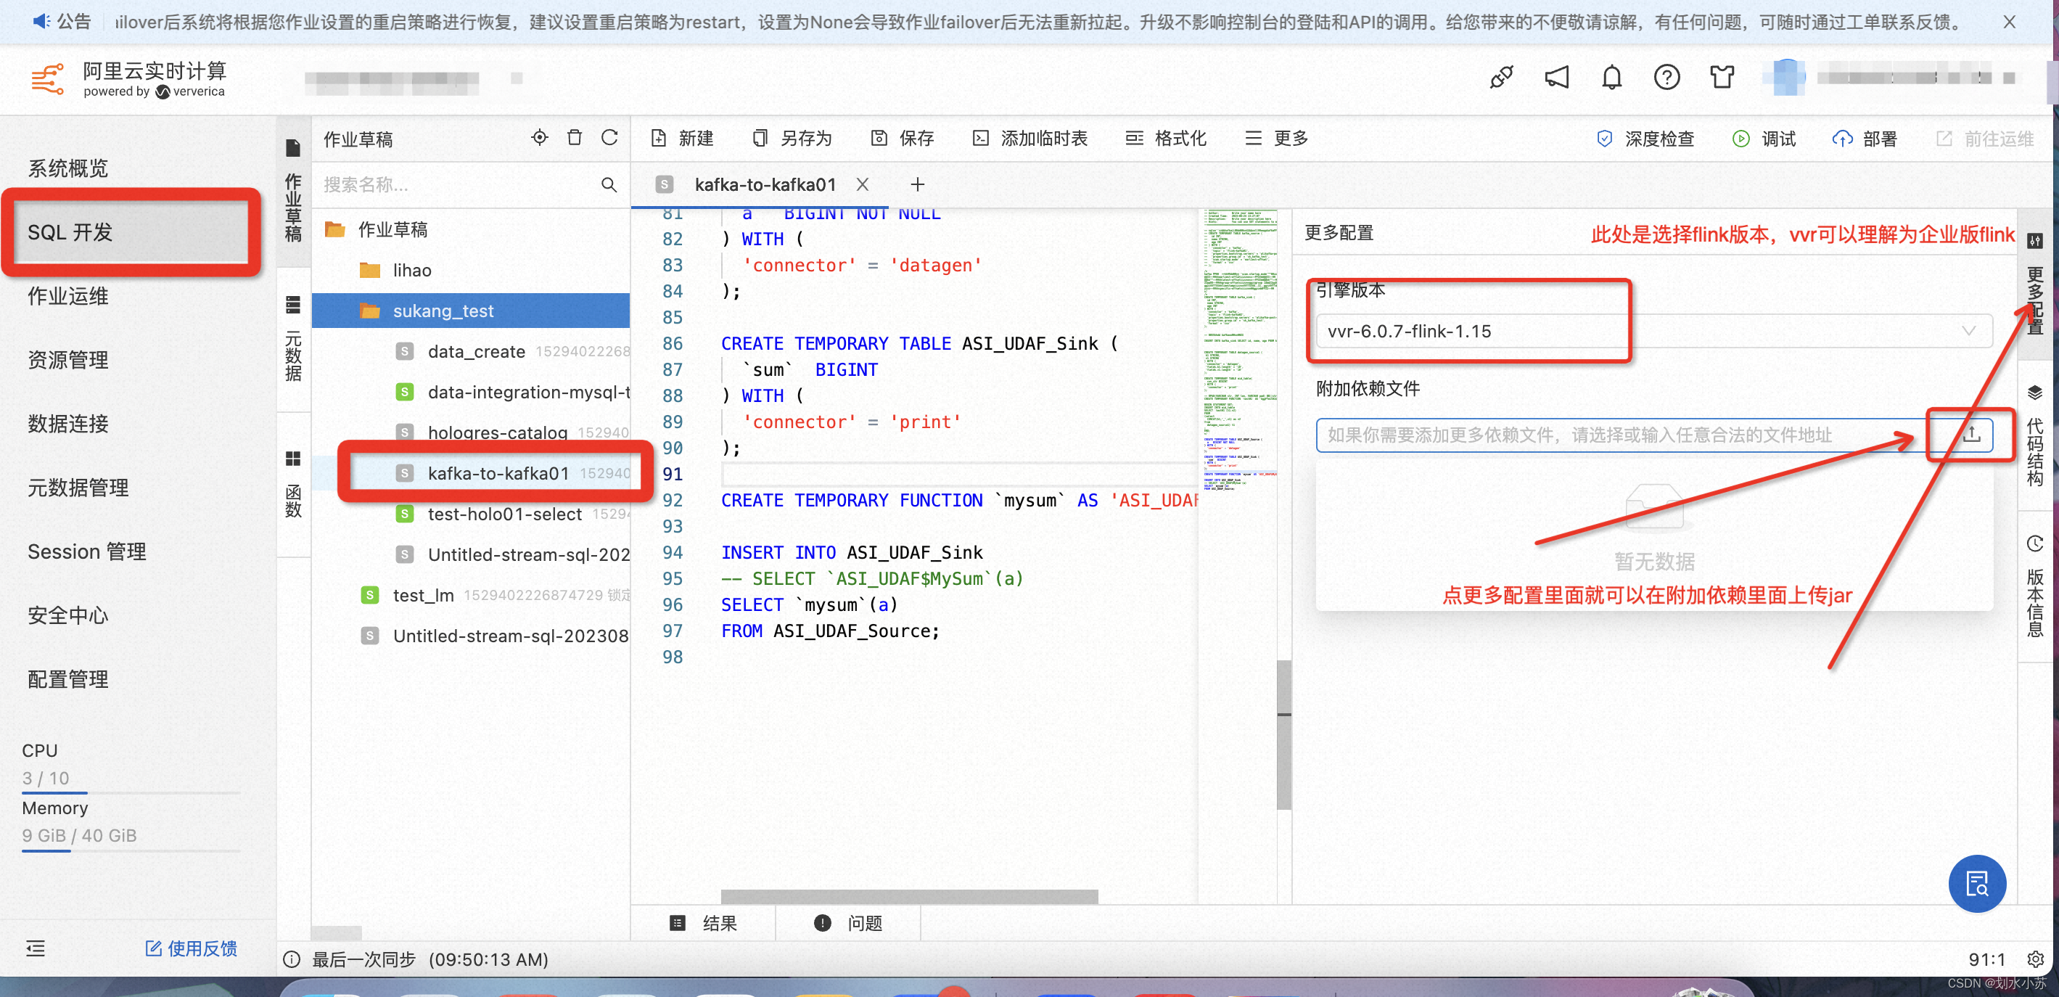Open the 更多 toolbar menu

pyautogui.click(x=1275, y=139)
